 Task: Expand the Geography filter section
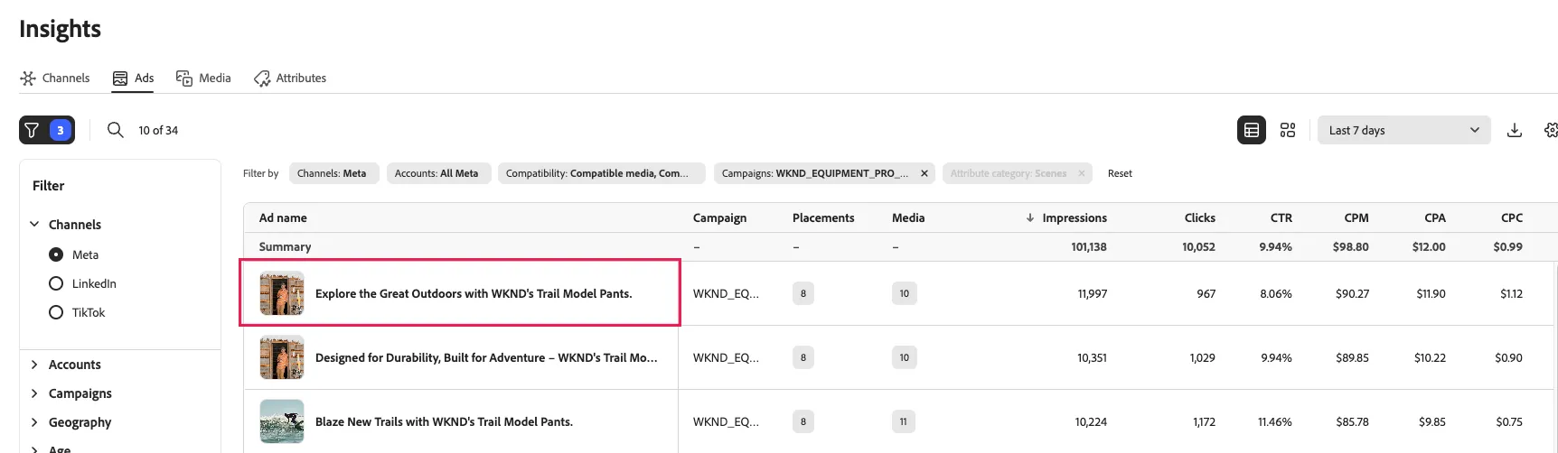point(34,422)
